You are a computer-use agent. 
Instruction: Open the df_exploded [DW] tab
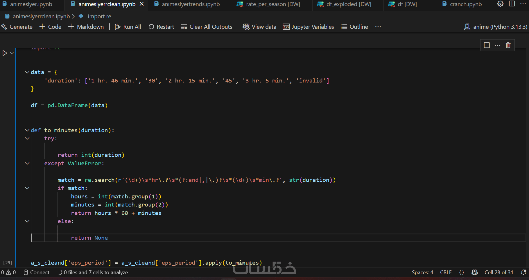click(344, 4)
